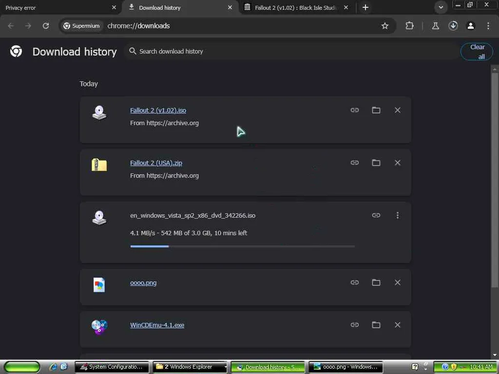
Task: Click the Clear all button
Action: pos(477,52)
